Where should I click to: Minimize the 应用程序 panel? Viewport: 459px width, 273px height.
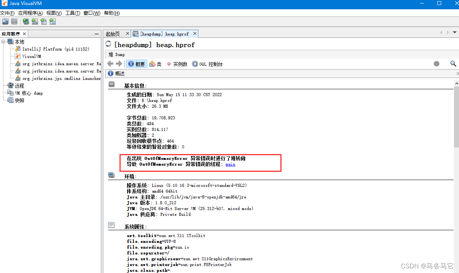tap(97, 34)
